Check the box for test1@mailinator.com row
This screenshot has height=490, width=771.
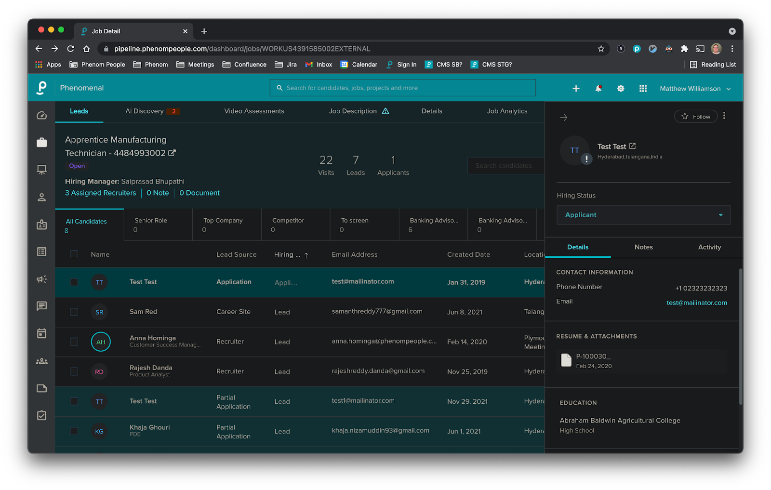tap(74, 401)
